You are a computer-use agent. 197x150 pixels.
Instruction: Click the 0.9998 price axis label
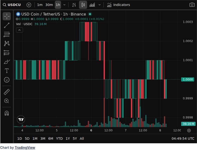pyautogui.click(x=188, y=117)
